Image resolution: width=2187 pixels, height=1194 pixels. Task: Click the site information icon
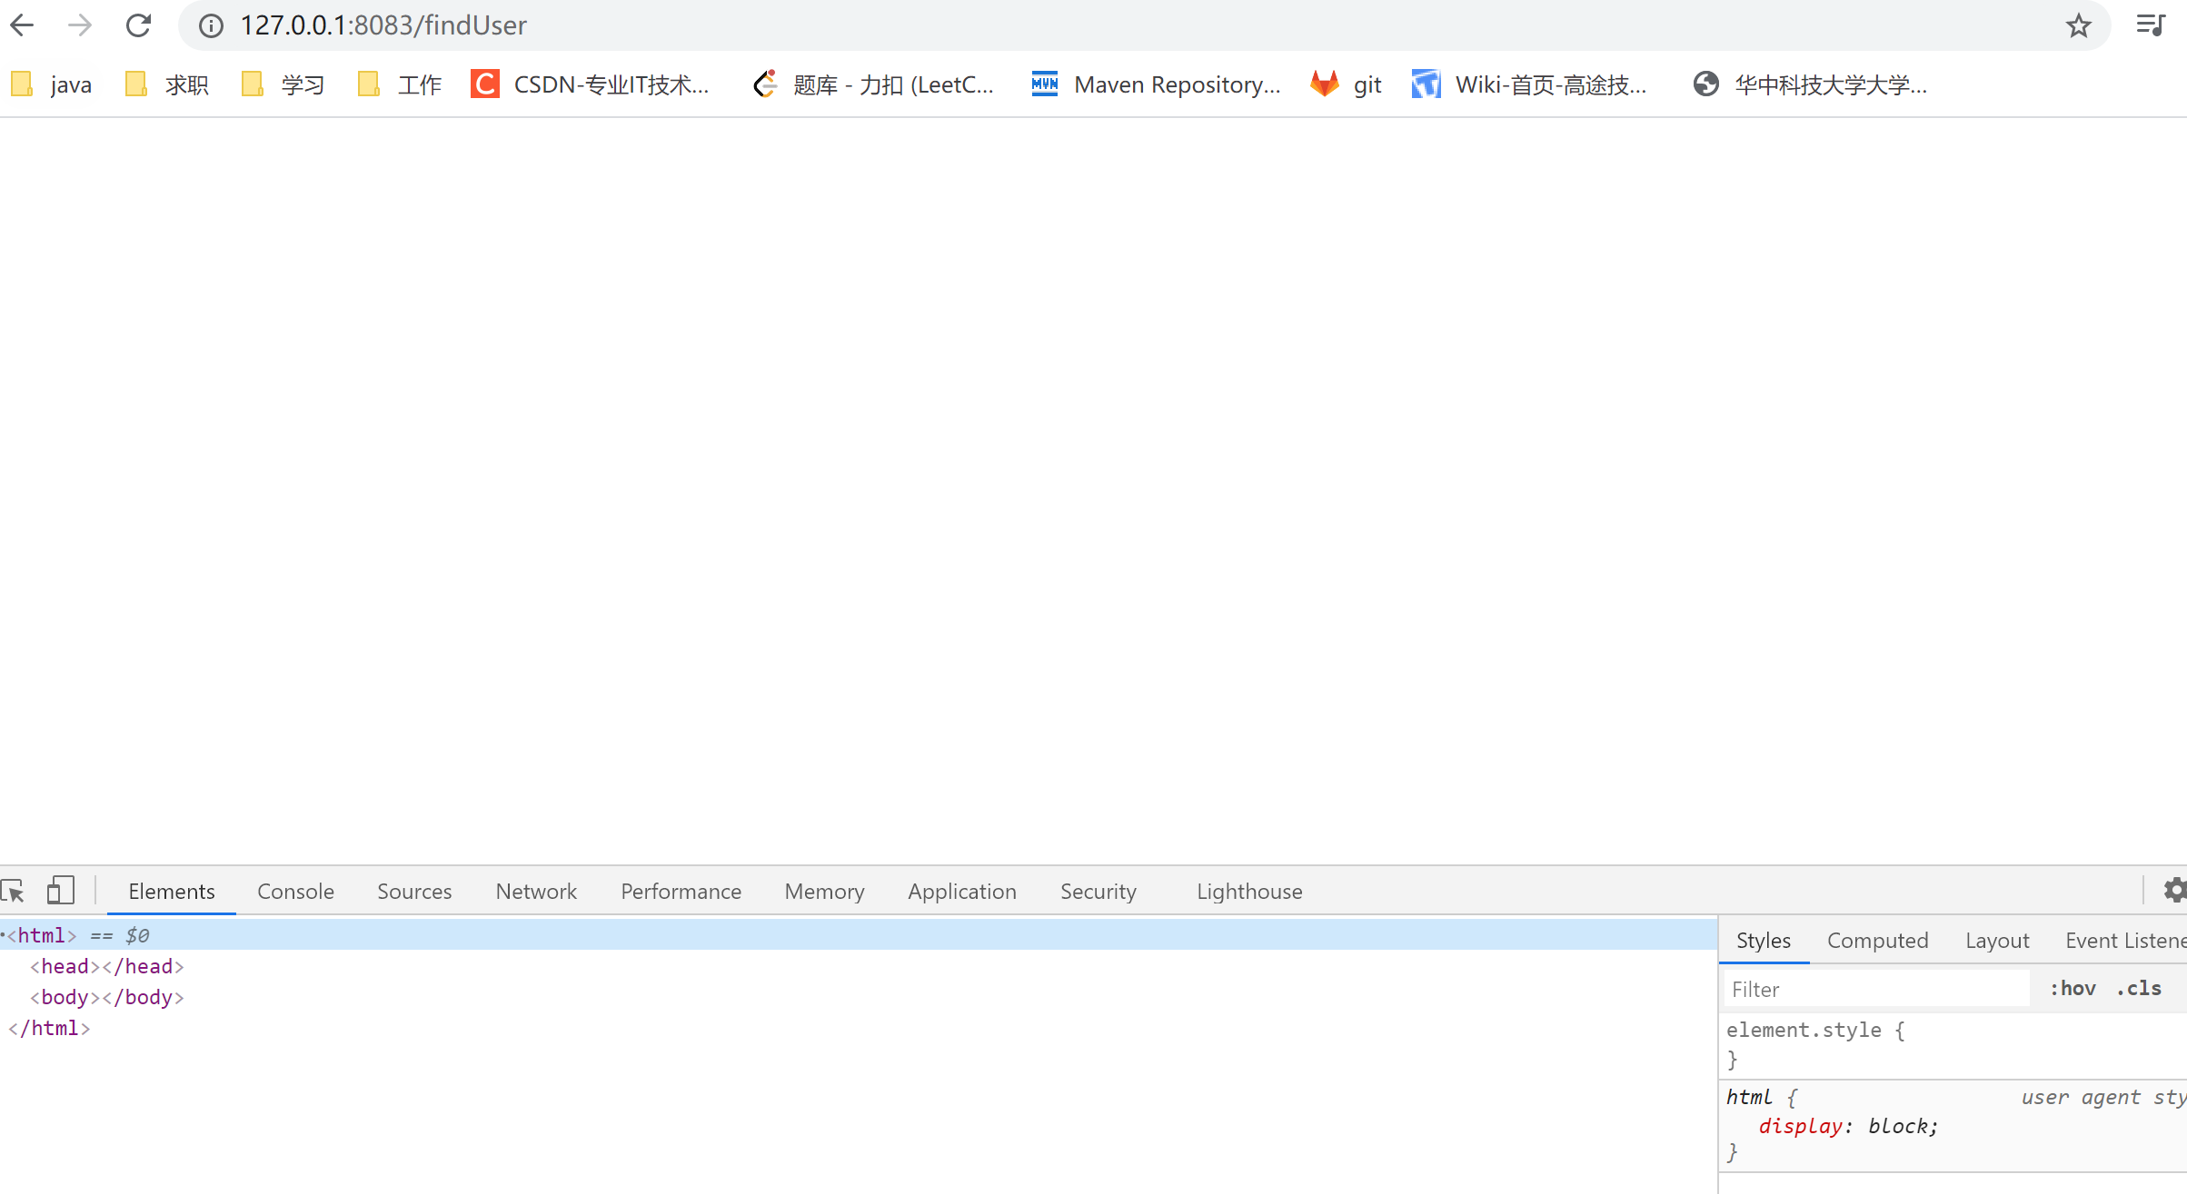point(211,25)
